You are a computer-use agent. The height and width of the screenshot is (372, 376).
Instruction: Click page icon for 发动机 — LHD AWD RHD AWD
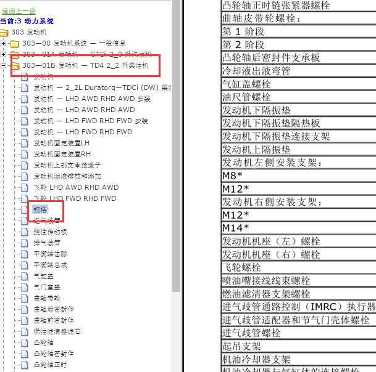click(25, 110)
